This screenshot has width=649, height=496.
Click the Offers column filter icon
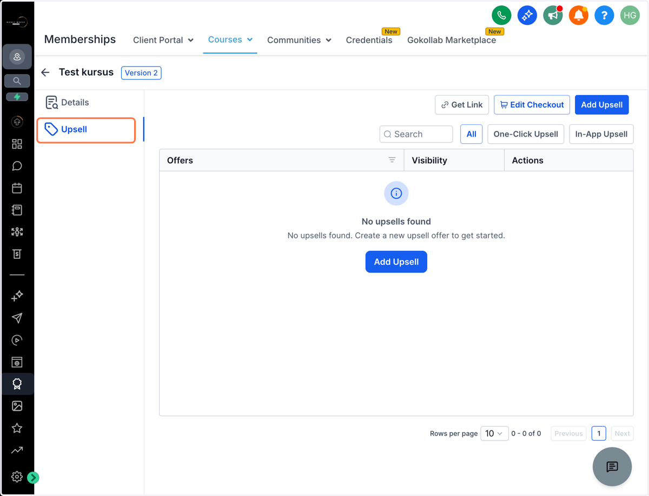point(392,160)
